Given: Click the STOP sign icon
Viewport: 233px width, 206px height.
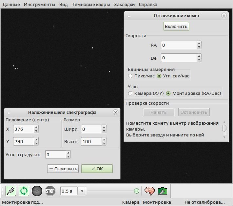Looking at the screenshot, I should pos(50,191).
